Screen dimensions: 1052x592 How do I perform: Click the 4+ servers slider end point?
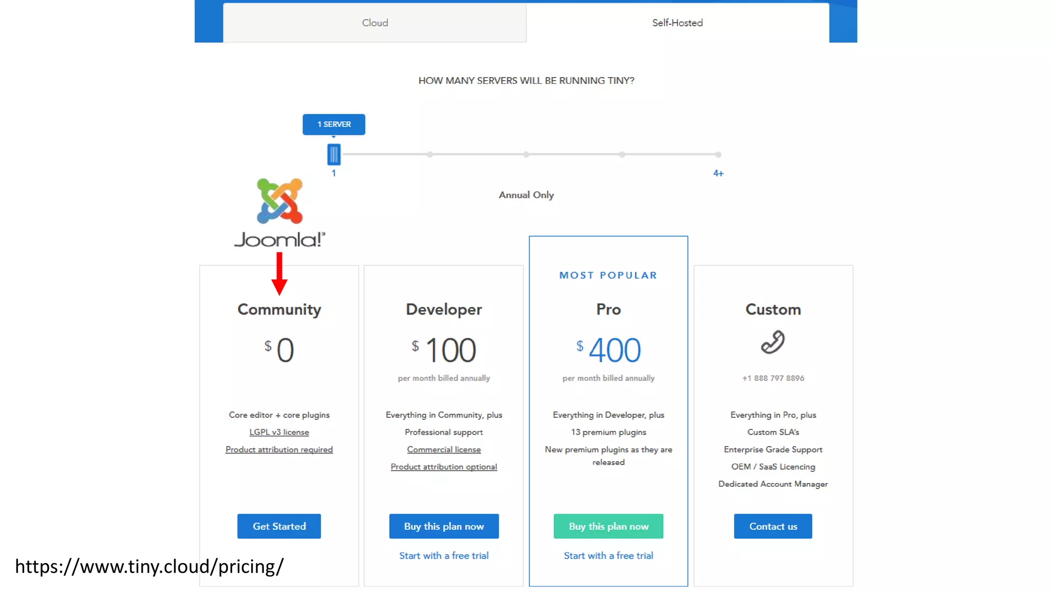pos(718,154)
